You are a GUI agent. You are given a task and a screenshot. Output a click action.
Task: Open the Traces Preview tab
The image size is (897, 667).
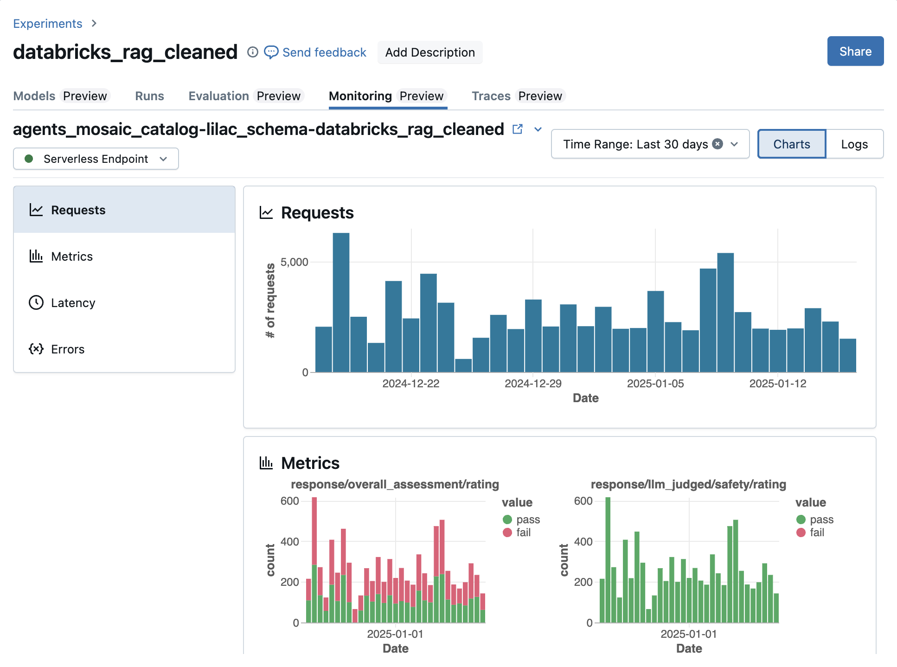coord(519,96)
